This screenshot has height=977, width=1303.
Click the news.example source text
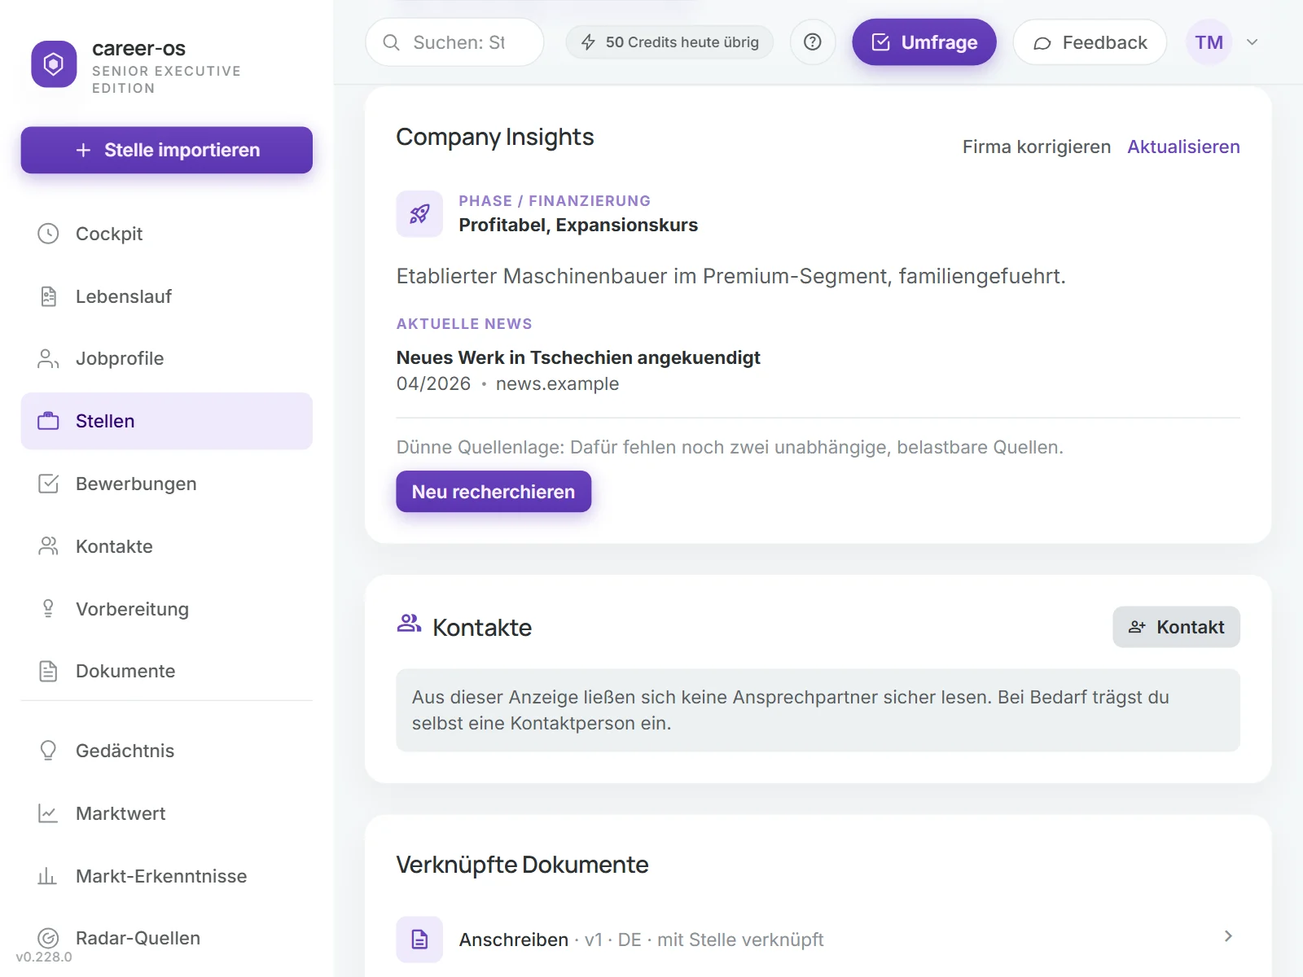click(x=557, y=383)
